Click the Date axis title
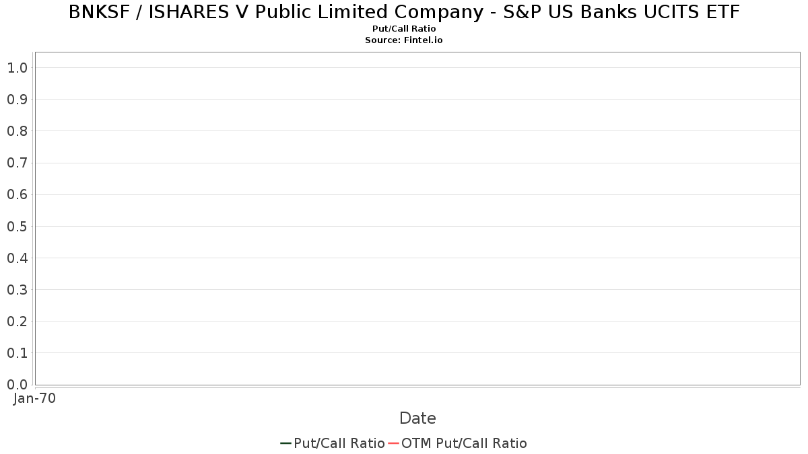This screenshot has height=454, width=808. click(417, 418)
